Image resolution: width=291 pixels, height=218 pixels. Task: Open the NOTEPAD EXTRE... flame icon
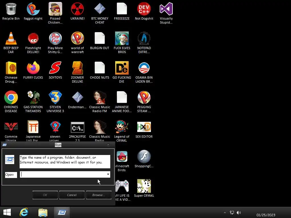point(144,38)
